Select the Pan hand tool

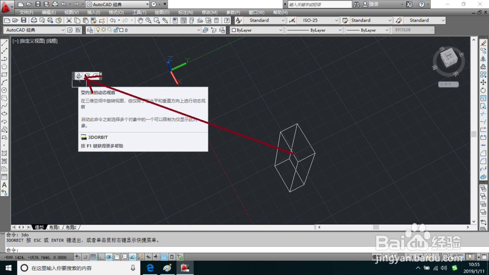(x=140, y=20)
